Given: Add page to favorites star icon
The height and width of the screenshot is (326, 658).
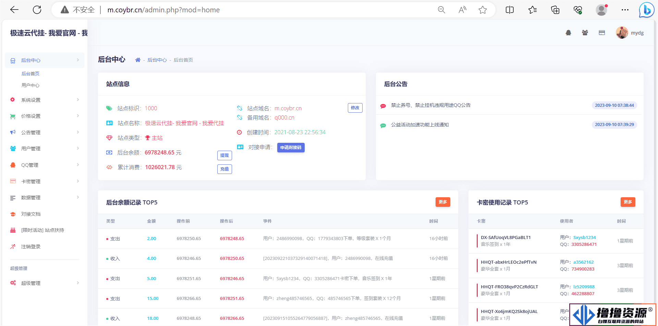Looking at the screenshot, I should click(x=483, y=10).
